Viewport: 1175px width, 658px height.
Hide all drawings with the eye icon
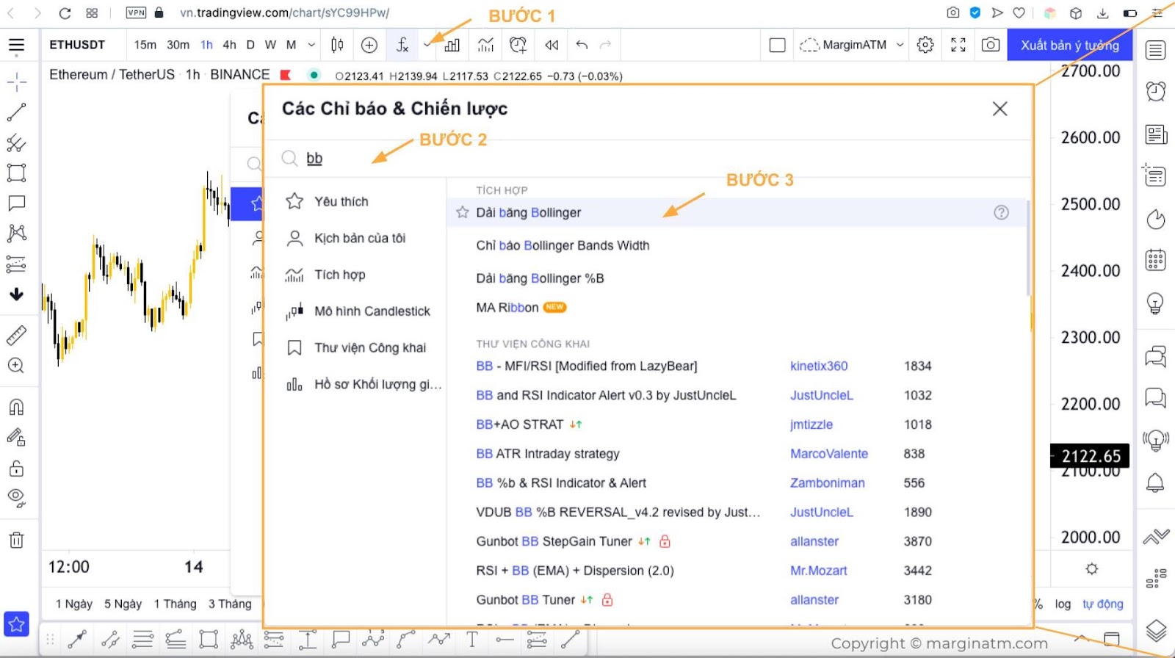(x=16, y=498)
